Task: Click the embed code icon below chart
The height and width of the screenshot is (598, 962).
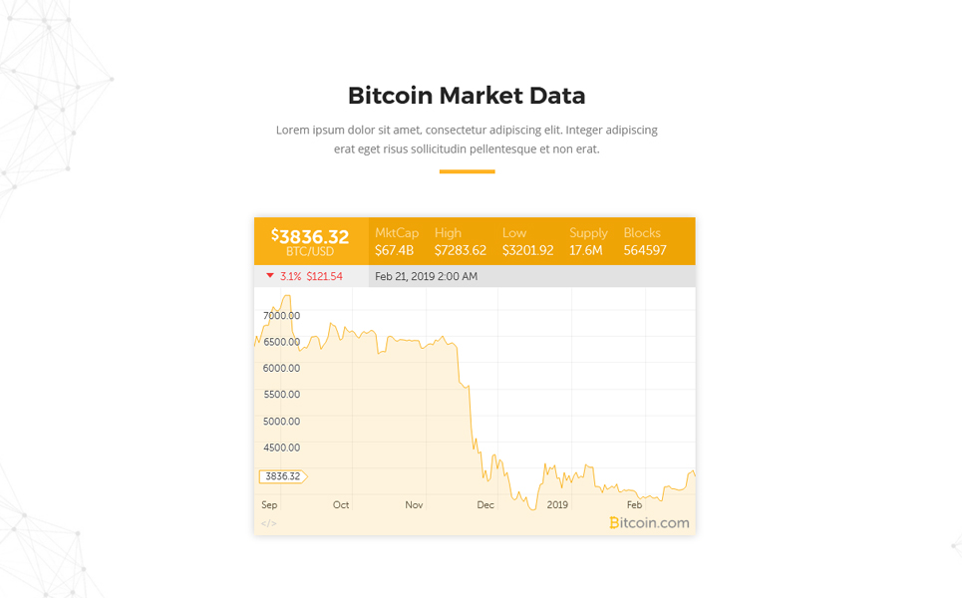Action: pos(269,523)
